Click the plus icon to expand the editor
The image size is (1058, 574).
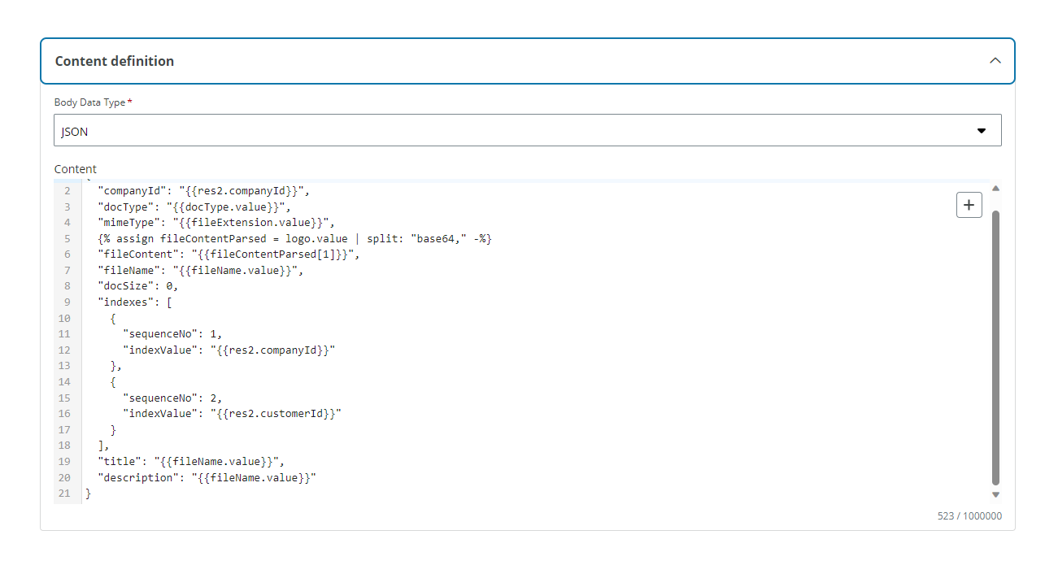[x=969, y=205]
